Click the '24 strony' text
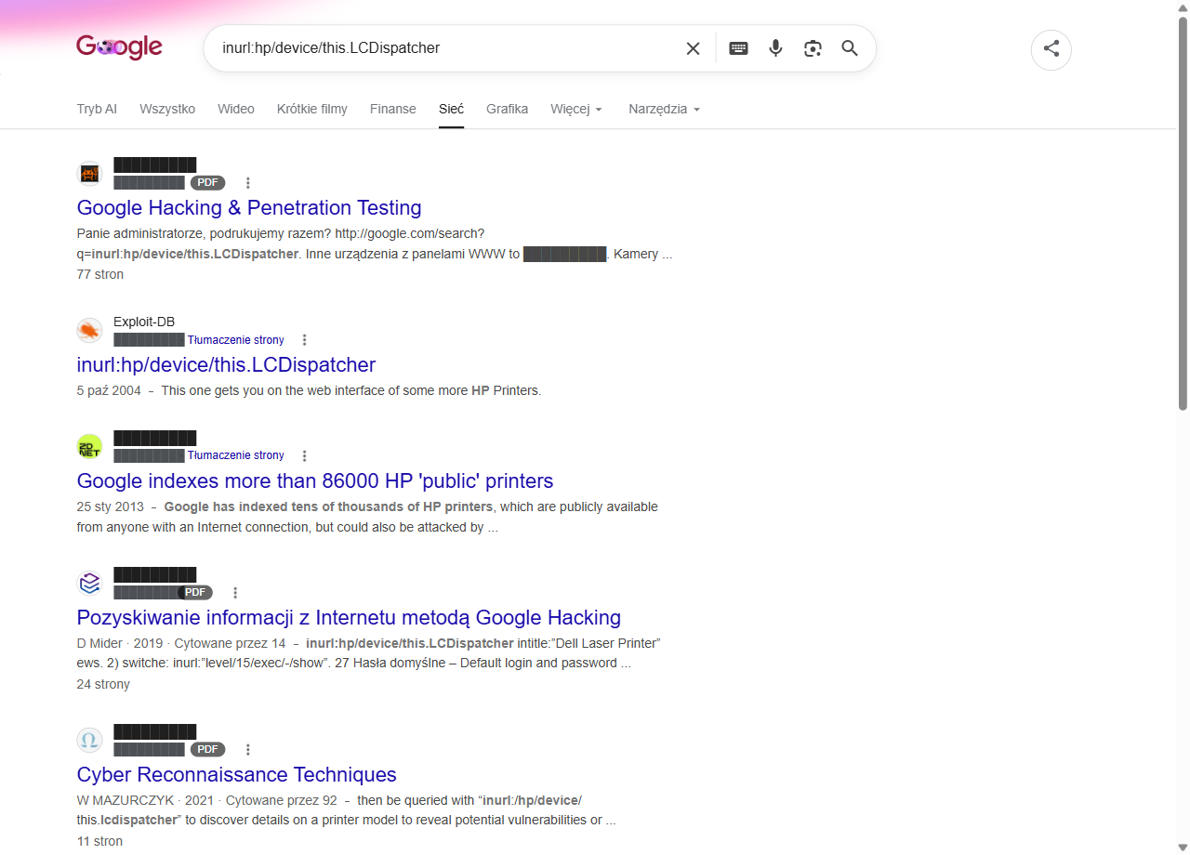The image size is (1190, 855). pos(103,685)
